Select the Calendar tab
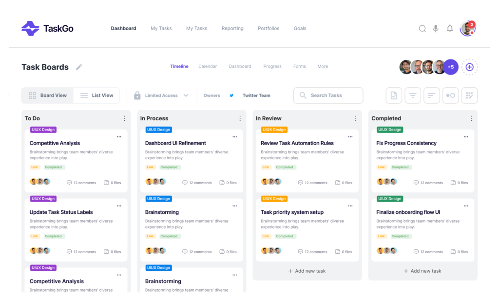This screenshot has height=301, width=499. 208,66
